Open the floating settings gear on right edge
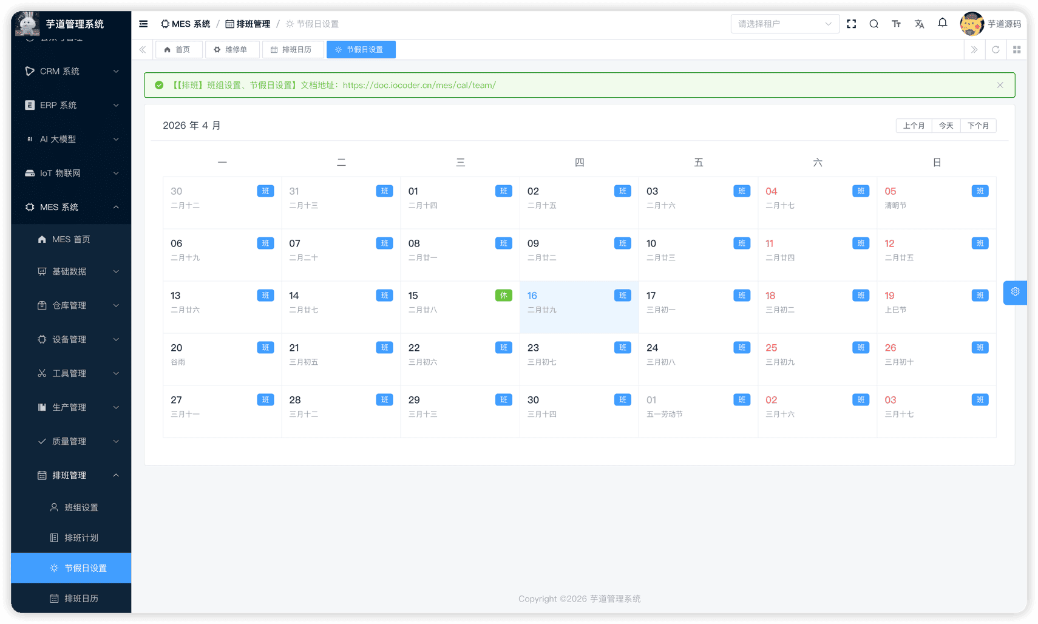Screen dimensions: 1038x624 (1015, 292)
